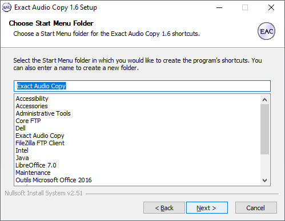Click the Start Menu folder name field
Image resolution: width=285 pixels, height=221 pixels.
click(x=142, y=86)
